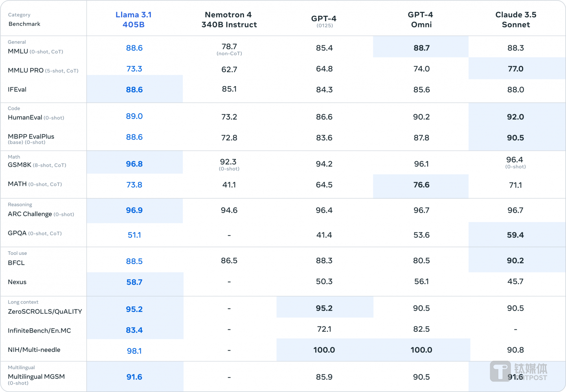Image resolution: width=566 pixels, height=392 pixels.
Task: Select the HumanEval benchmark row label
Action: pyautogui.click(x=25, y=118)
